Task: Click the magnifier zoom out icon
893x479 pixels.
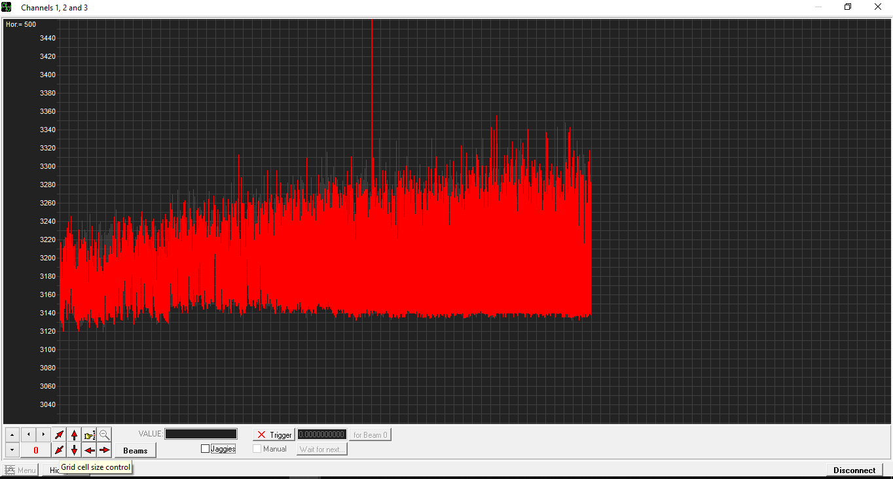Action: click(105, 435)
